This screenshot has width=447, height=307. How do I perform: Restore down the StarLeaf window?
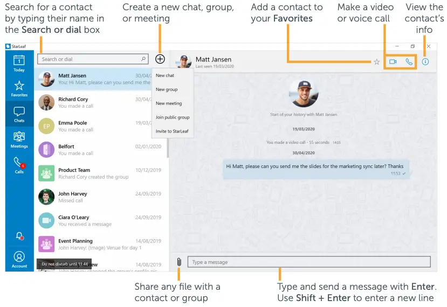[x=412, y=46]
